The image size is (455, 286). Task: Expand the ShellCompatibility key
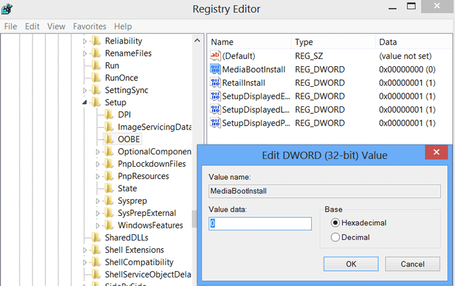[84, 262]
